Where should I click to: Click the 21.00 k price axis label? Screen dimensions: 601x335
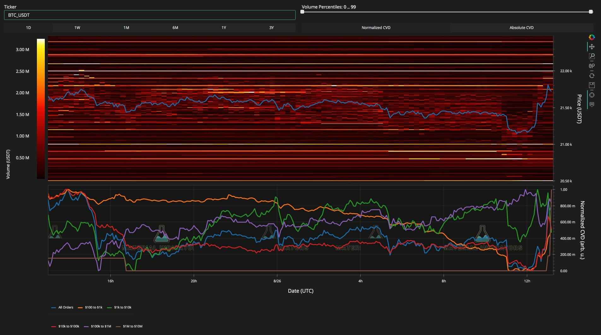(x=566, y=144)
